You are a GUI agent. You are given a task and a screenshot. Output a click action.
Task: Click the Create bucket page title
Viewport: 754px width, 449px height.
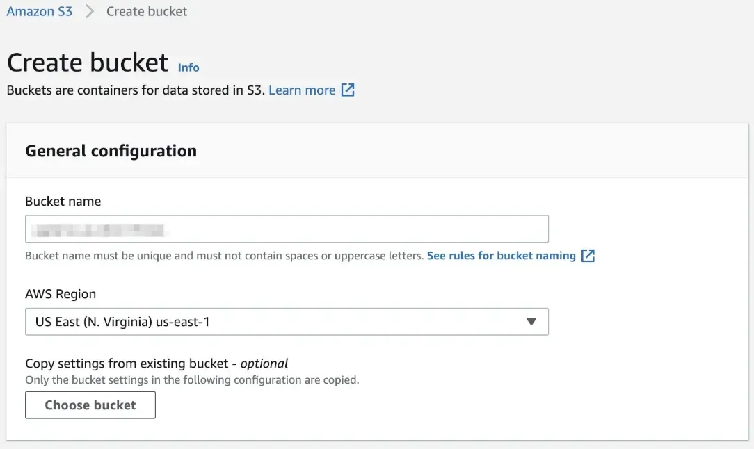[x=87, y=62]
